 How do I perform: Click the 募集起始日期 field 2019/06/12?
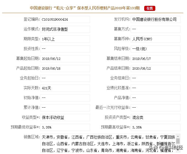click(x=65, y=59)
